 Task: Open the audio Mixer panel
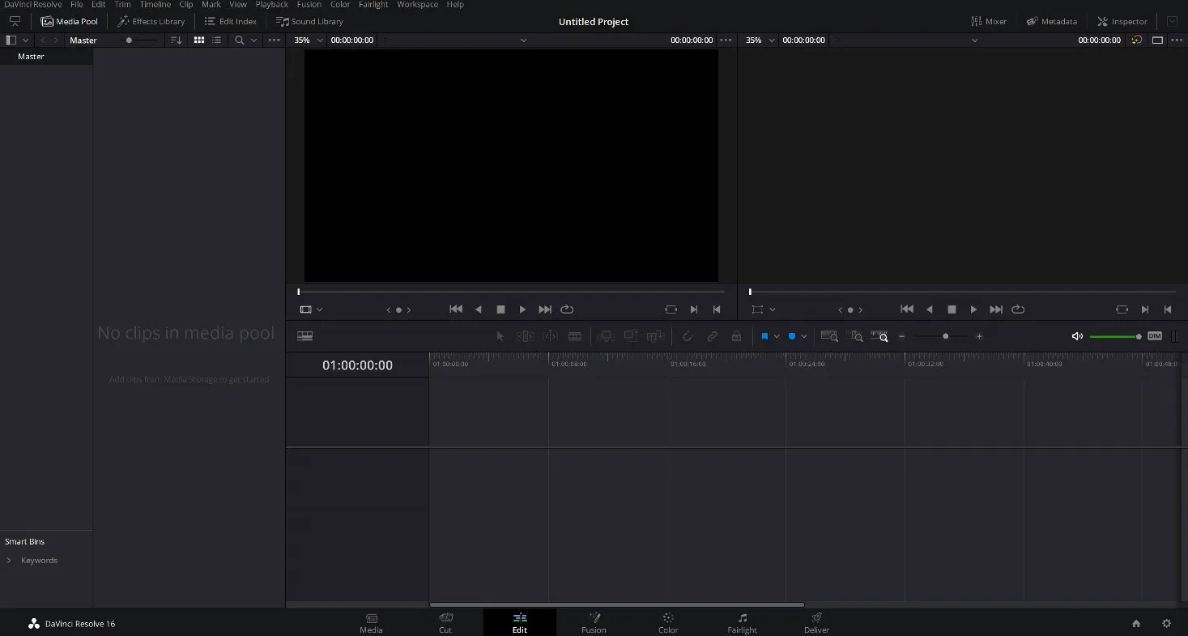[989, 21]
